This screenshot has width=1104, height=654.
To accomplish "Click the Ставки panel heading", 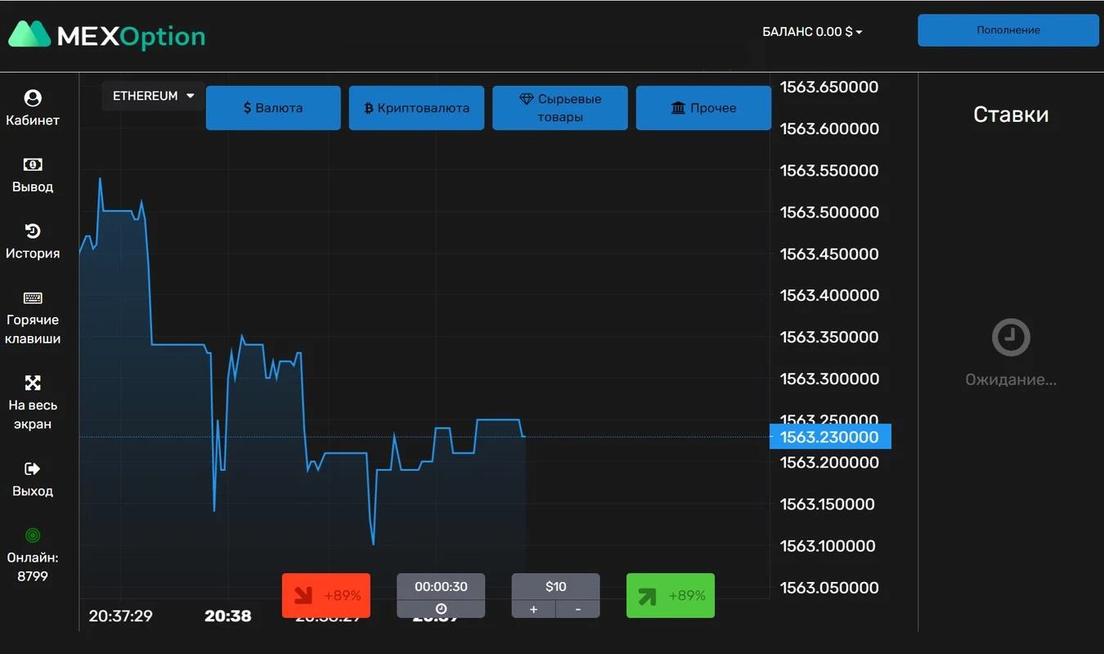I will click(1011, 114).
